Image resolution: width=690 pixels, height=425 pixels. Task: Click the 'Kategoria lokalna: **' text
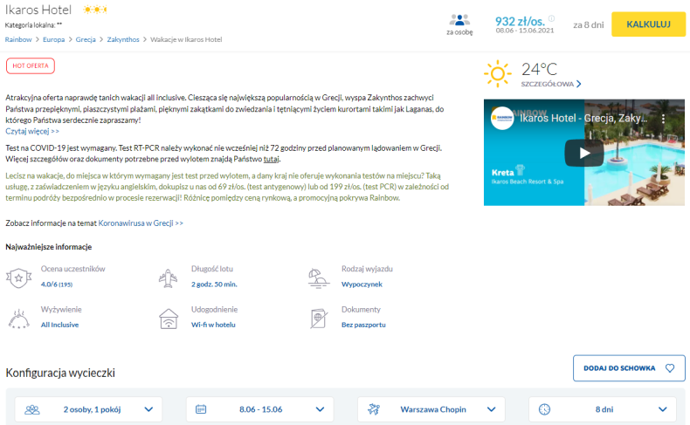(33, 25)
